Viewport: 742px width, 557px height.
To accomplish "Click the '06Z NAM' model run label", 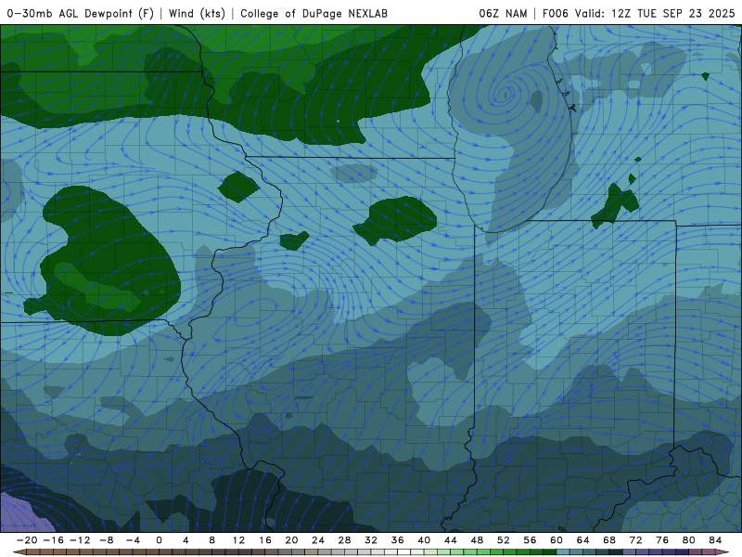I will tap(503, 13).
